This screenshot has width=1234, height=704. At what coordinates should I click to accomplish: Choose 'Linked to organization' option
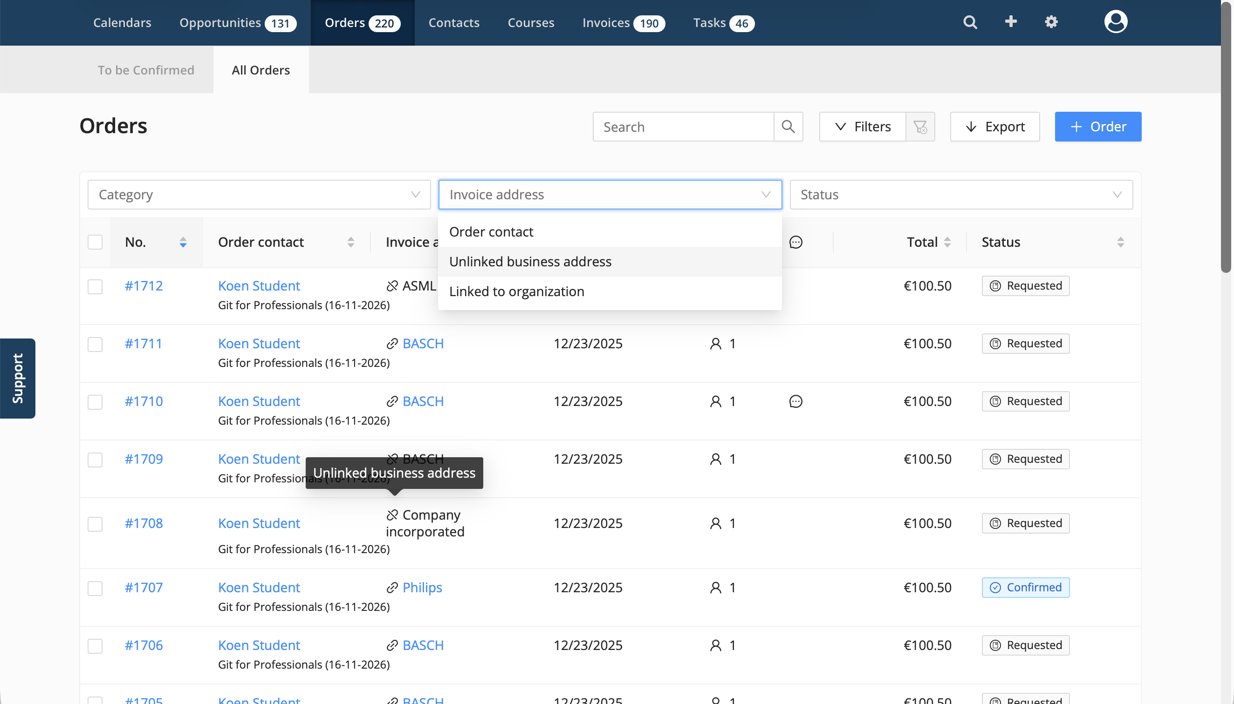click(516, 291)
